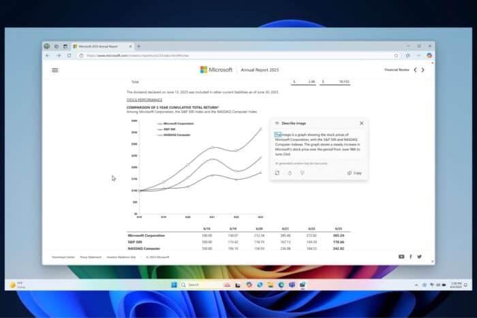Go to next section with right chevron
Image resolution: width=477 pixels, height=318 pixels.
423,70
